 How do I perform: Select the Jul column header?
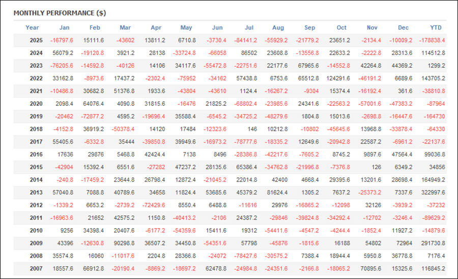click(249, 27)
